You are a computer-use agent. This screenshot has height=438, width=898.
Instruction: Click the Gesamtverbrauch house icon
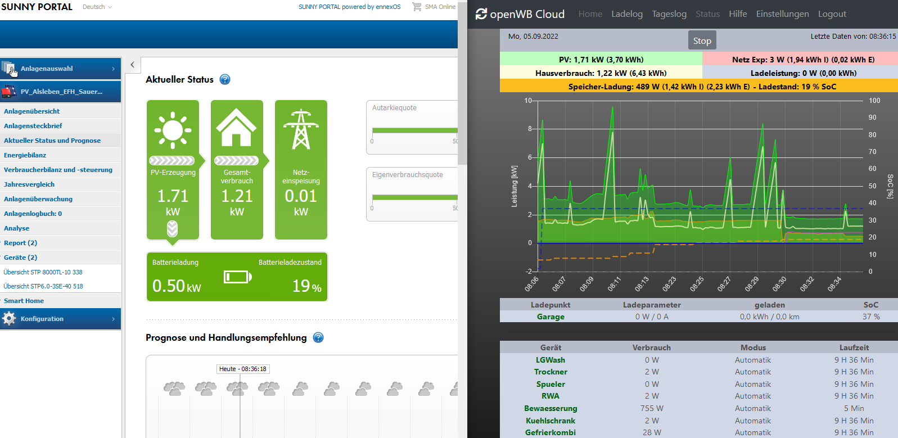pyautogui.click(x=236, y=128)
